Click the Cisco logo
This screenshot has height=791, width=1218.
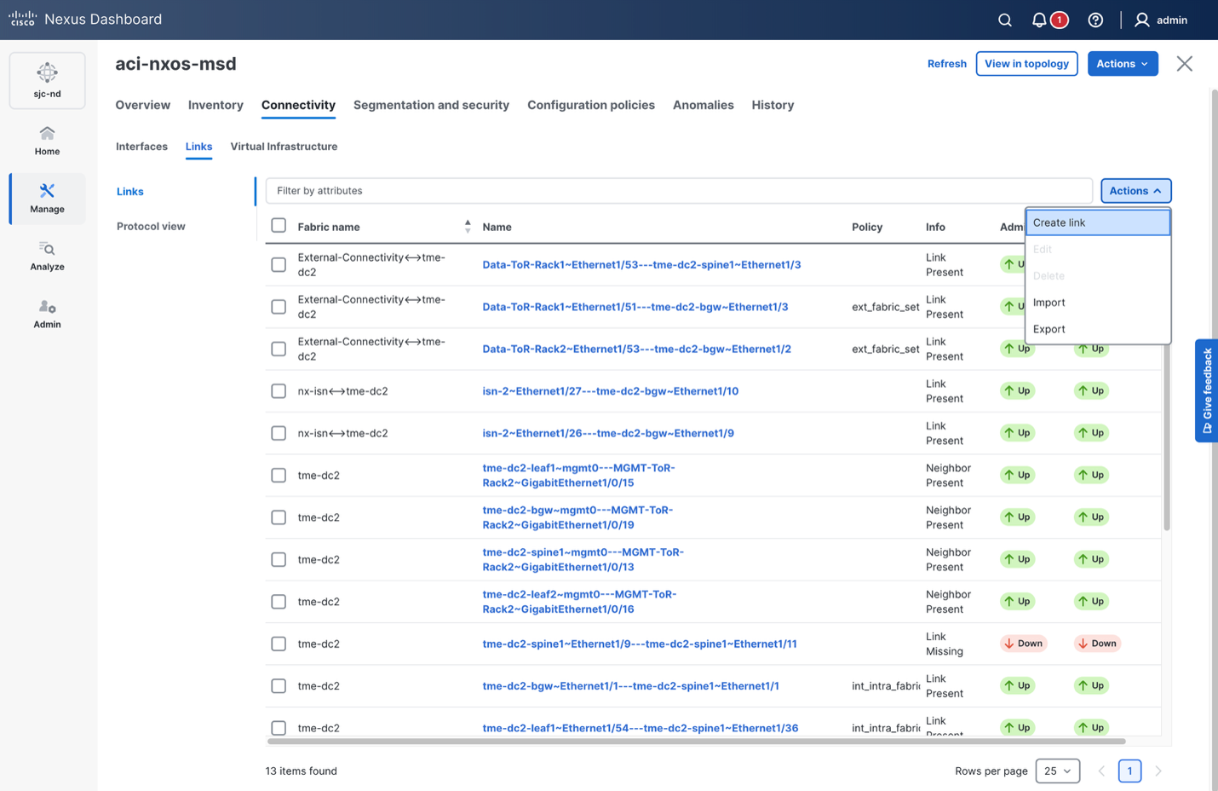pos(22,19)
